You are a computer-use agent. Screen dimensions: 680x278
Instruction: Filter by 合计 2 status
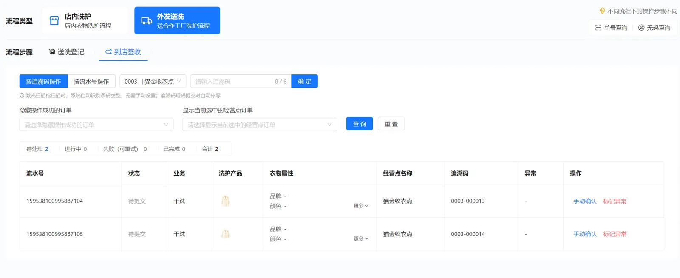point(210,149)
